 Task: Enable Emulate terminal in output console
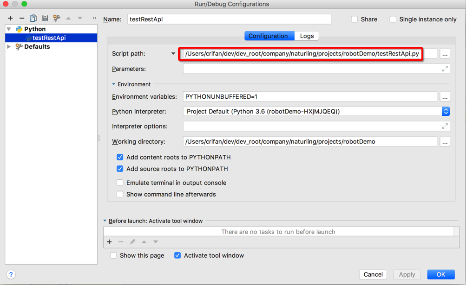click(120, 183)
